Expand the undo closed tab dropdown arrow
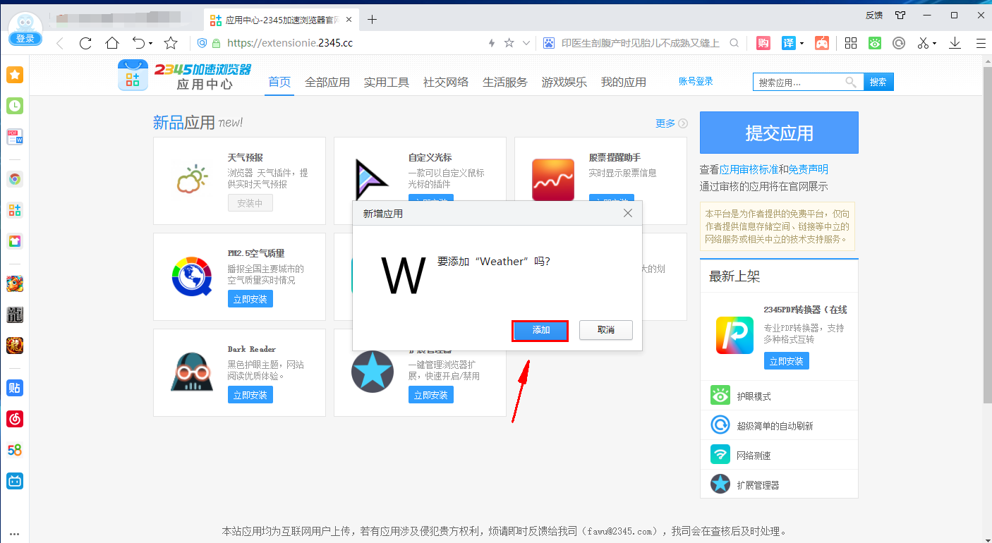 tap(150, 44)
